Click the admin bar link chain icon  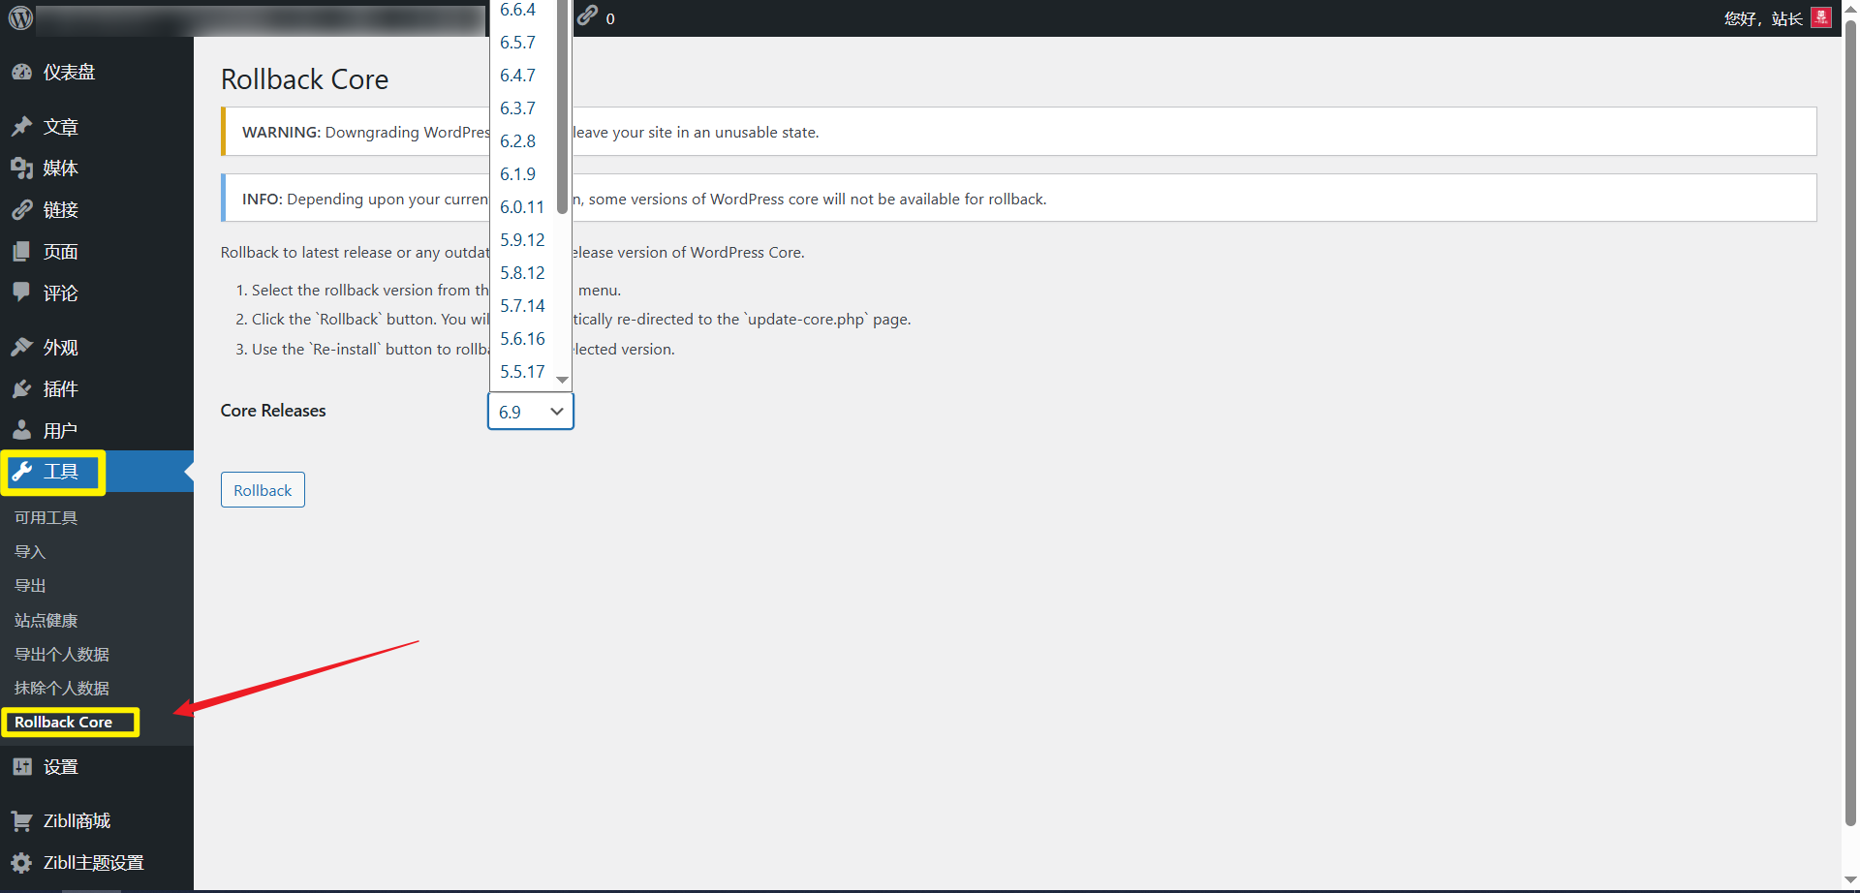click(588, 16)
